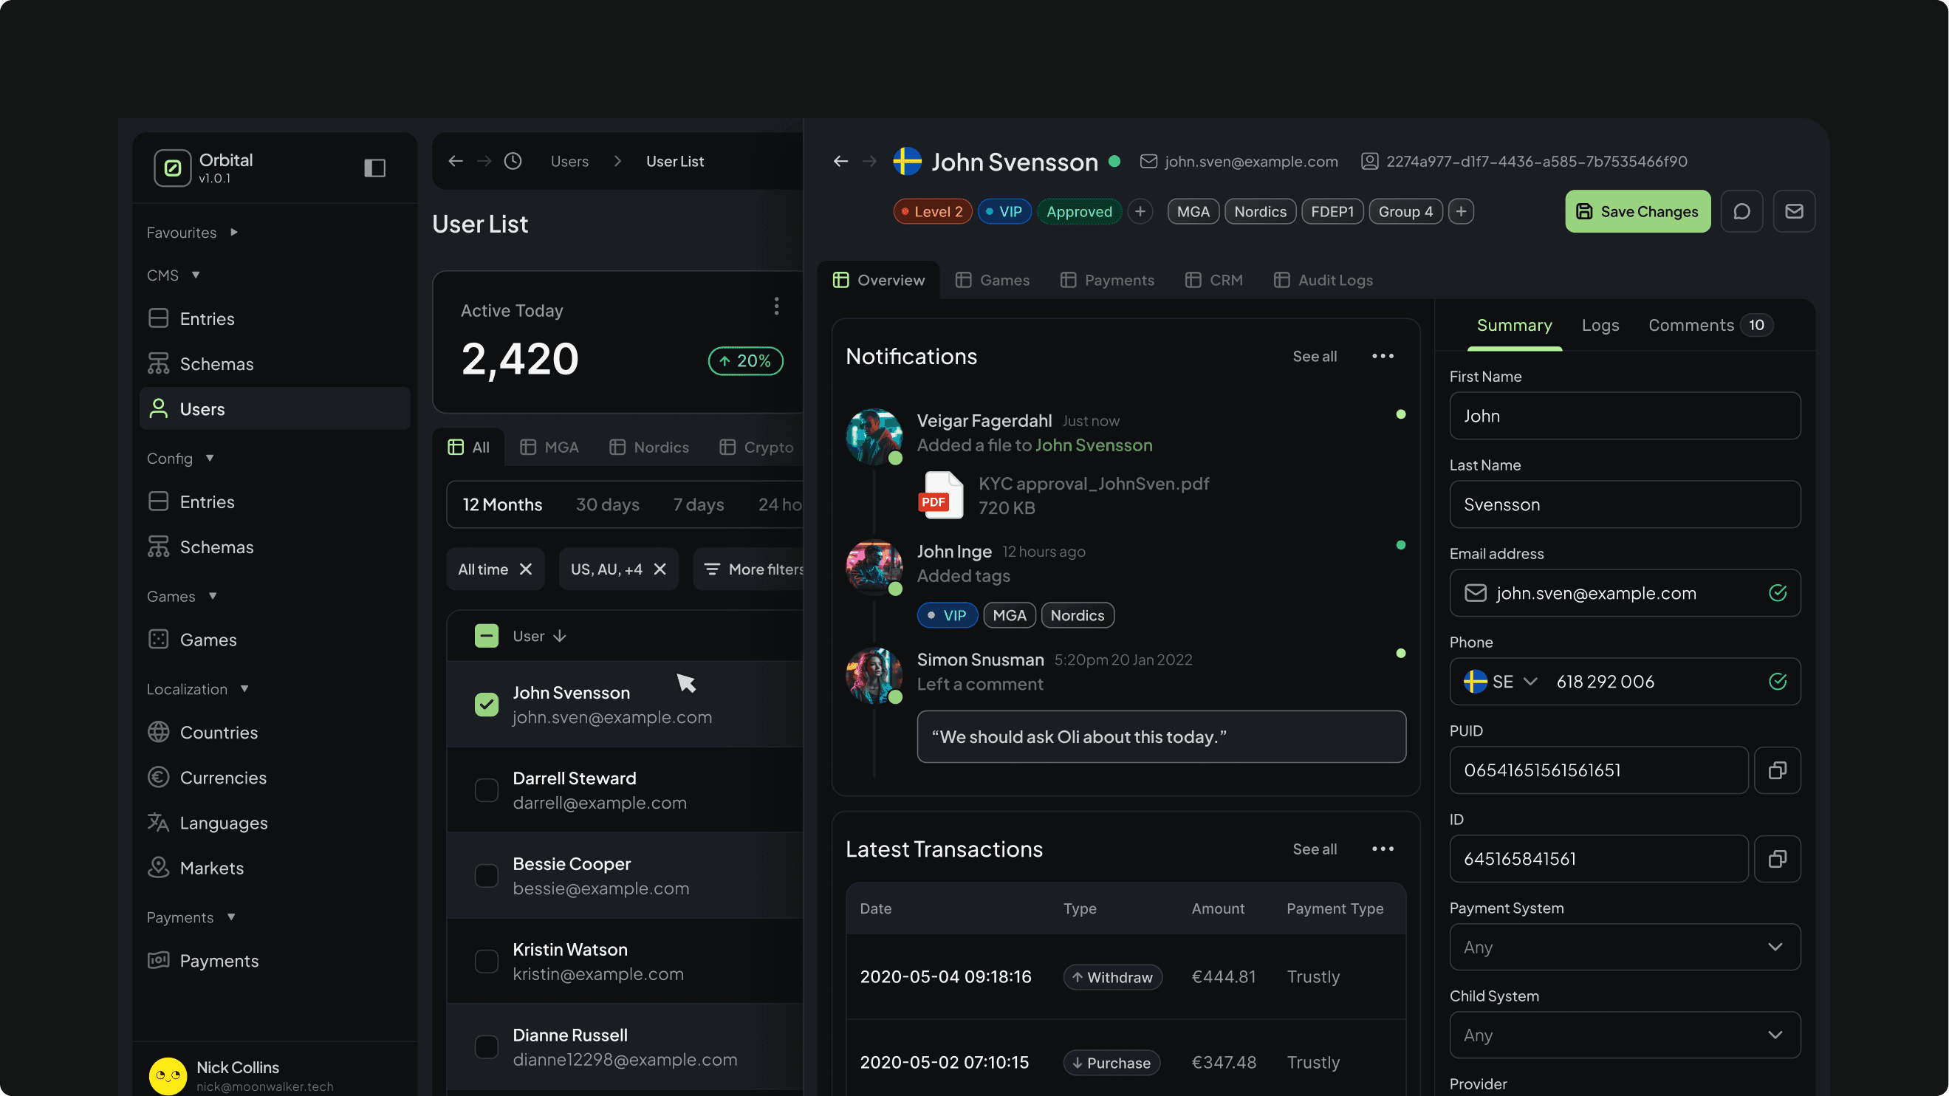Open the Payment System dropdown

[x=1625, y=947]
